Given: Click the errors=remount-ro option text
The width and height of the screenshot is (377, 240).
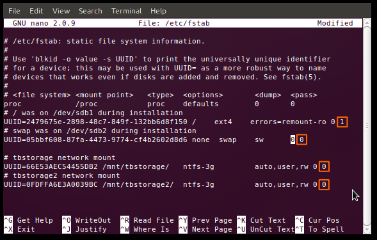Looking at the screenshot, I should pyautogui.click(x=288, y=122).
